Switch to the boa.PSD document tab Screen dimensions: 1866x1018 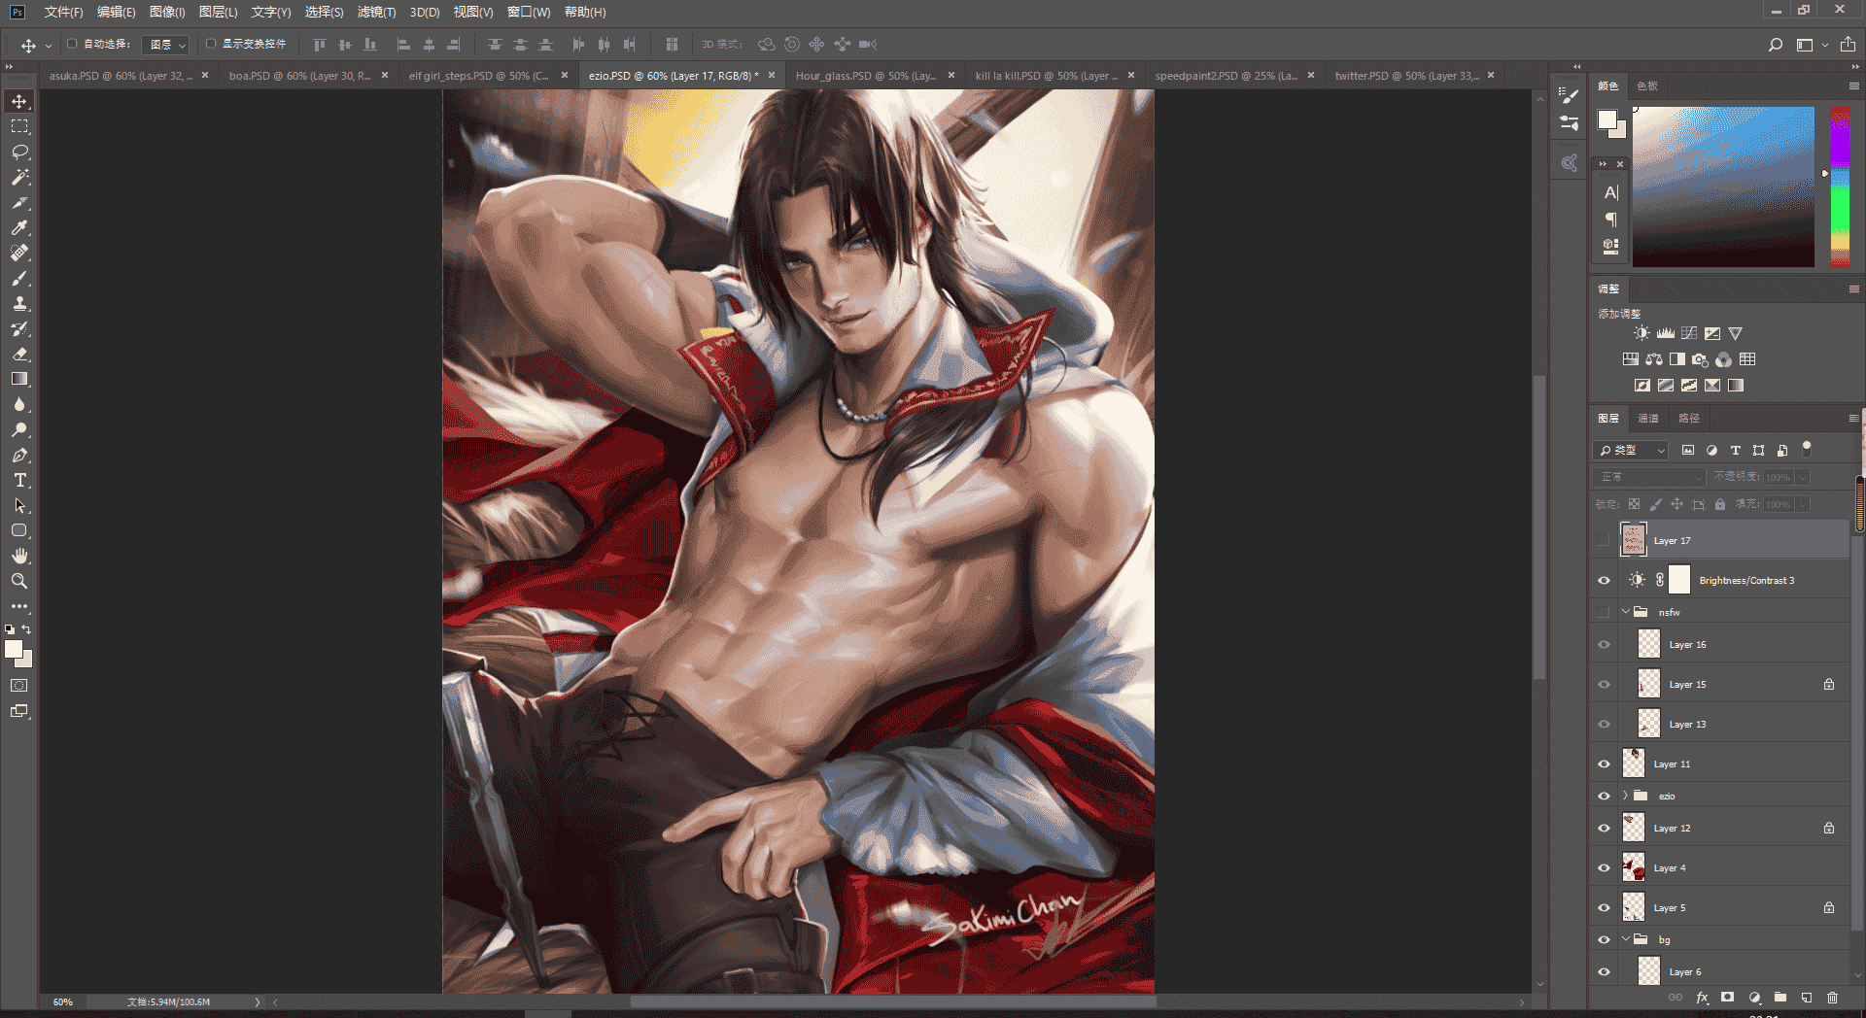[299, 76]
